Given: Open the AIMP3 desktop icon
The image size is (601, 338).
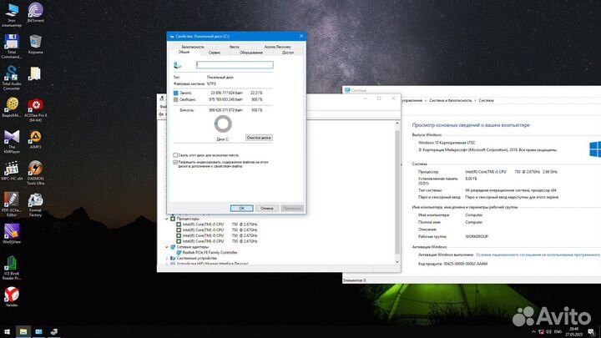Looking at the screenshot, I should [x=35, y=139].
